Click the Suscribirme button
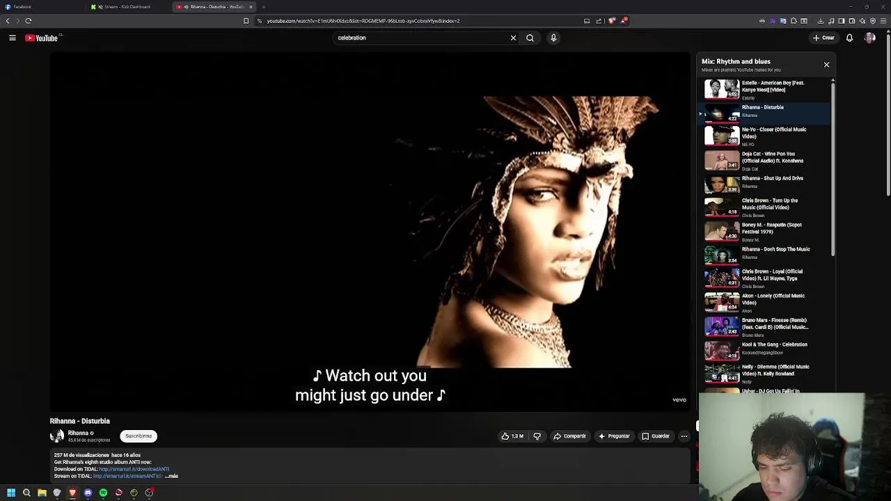The image size is (891, 501). (x=139, y=436)
